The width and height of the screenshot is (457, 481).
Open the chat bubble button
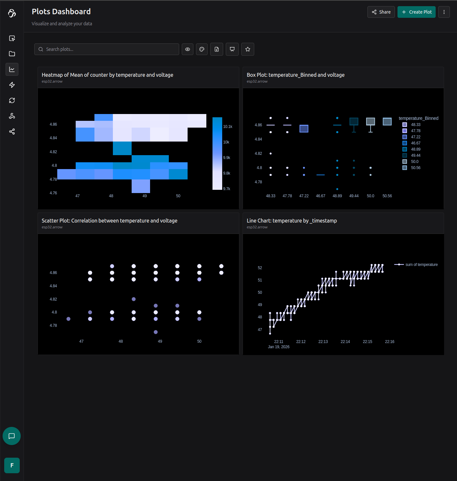pos(12,436)
